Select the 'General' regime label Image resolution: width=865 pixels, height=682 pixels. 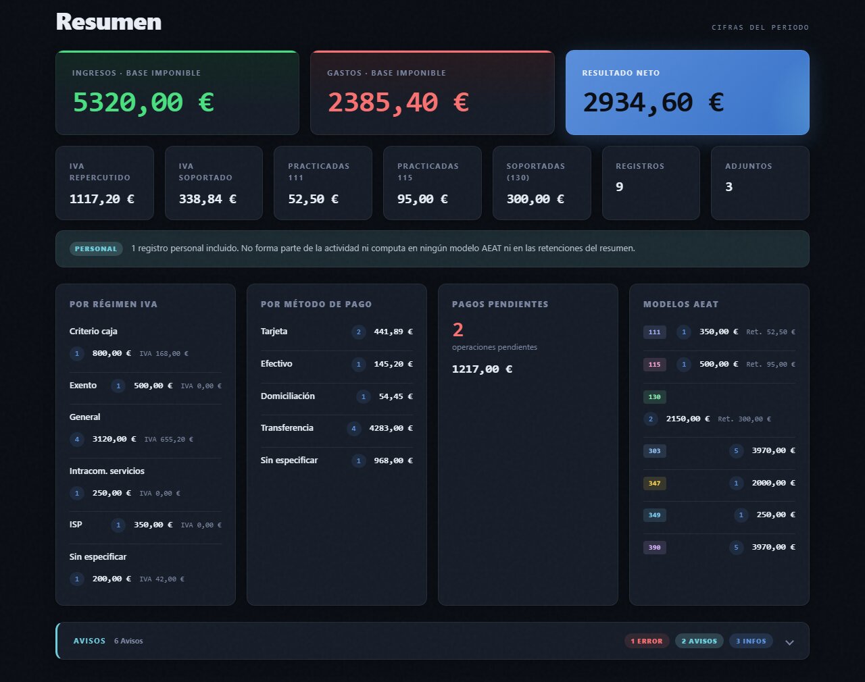click(x=85, y=417)
